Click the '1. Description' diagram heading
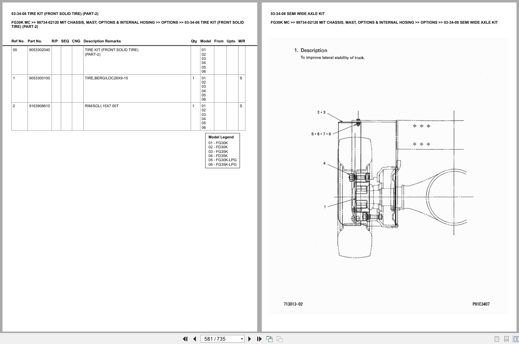This screenshot has width=519, height=344. point(311,50)
